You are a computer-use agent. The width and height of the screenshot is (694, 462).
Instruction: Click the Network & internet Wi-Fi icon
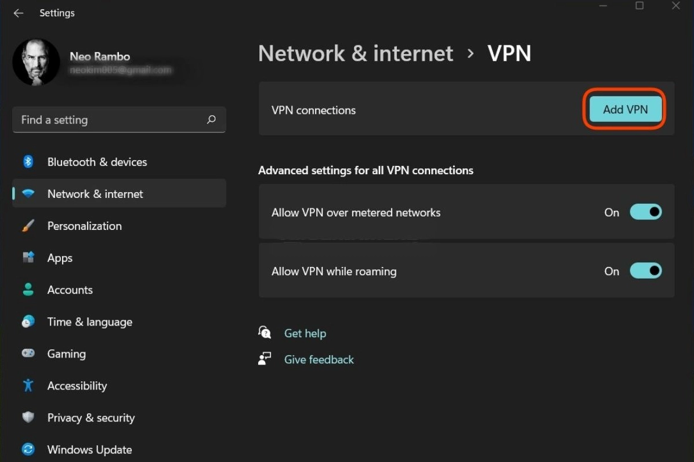28,194
